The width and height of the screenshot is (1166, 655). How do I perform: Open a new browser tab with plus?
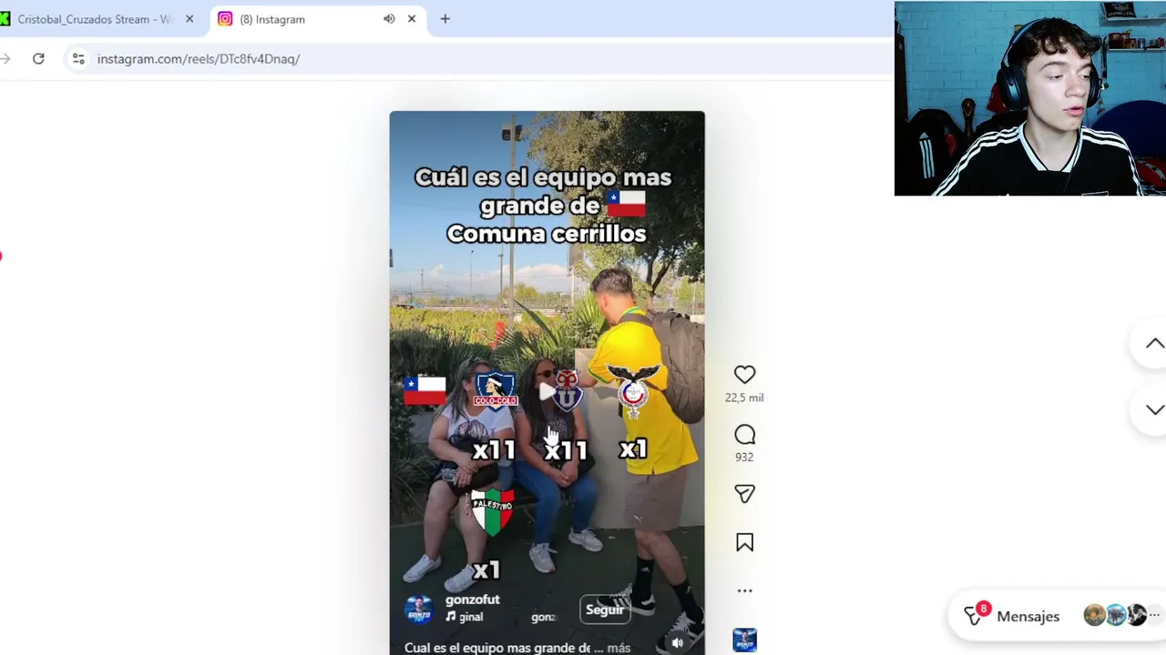click(x=445, y=19)
